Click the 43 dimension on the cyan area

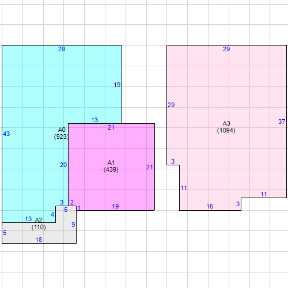tap(6, 134)
